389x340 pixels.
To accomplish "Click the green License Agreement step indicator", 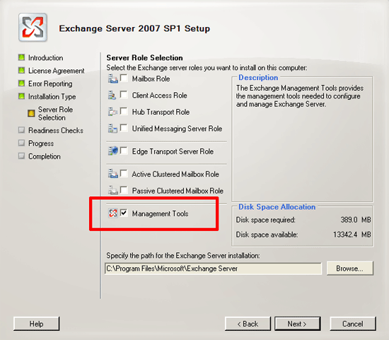I will (22, 70).
